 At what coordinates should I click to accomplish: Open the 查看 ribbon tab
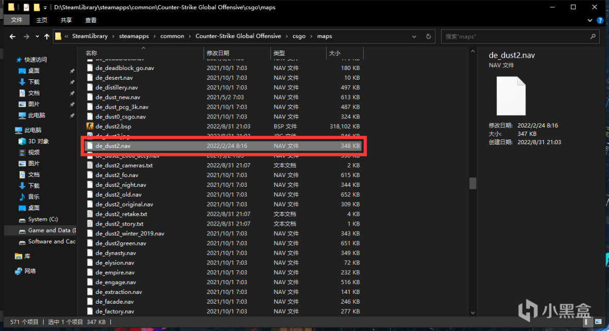click(91, 20)
